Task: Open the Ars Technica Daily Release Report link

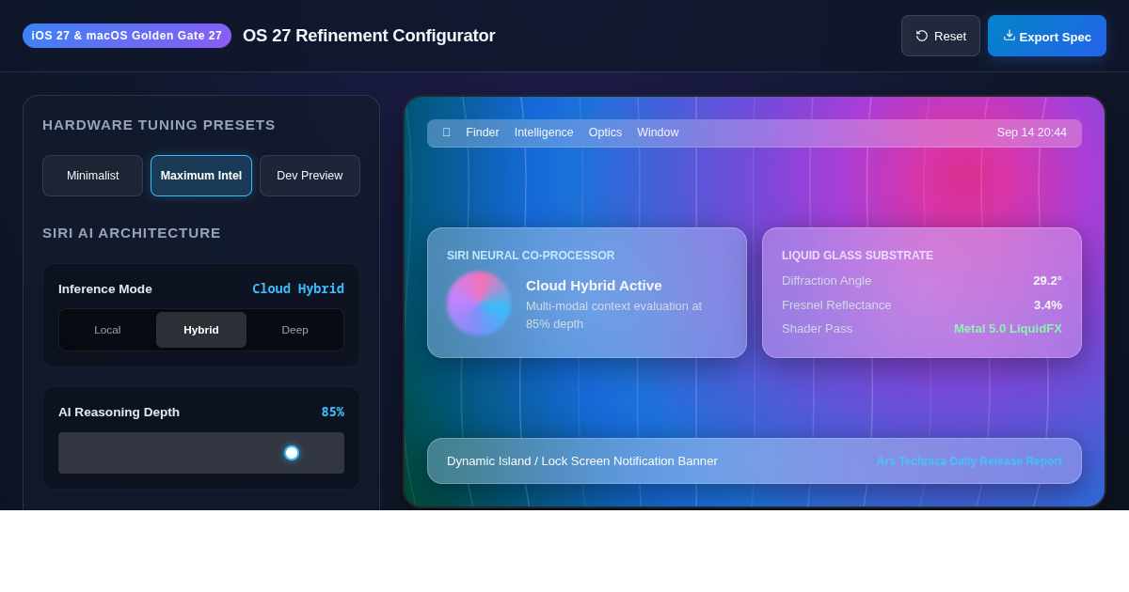Action: tap(969, 461)
